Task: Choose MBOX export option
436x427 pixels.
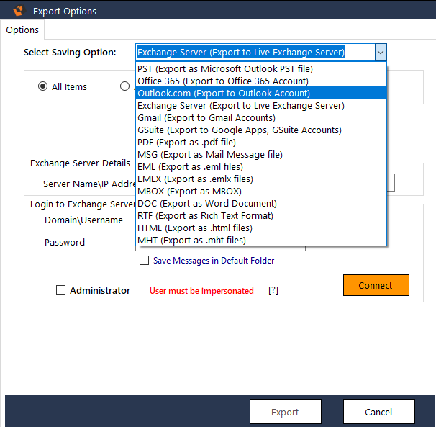Action: click(x=189, y=192)
